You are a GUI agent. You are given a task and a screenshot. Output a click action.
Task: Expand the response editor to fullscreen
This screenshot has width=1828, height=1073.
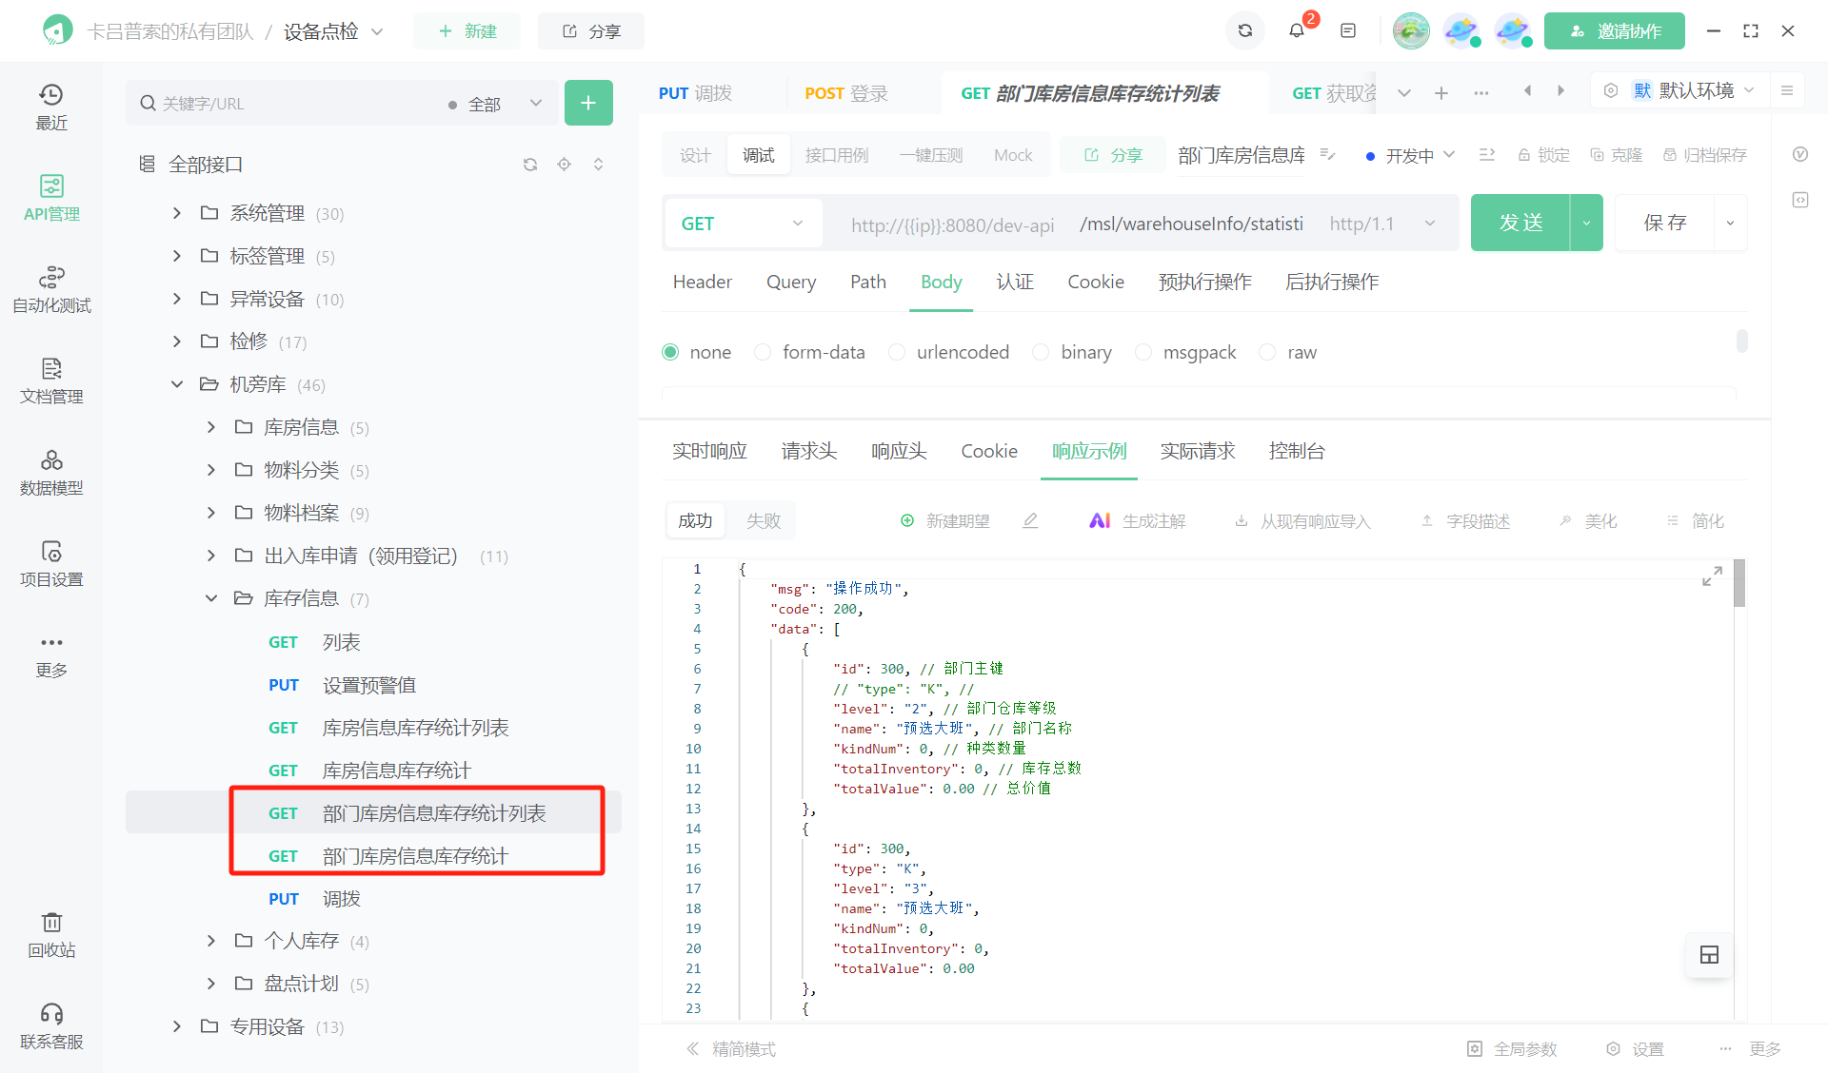pyautogui.click(x=1712, y=576)
